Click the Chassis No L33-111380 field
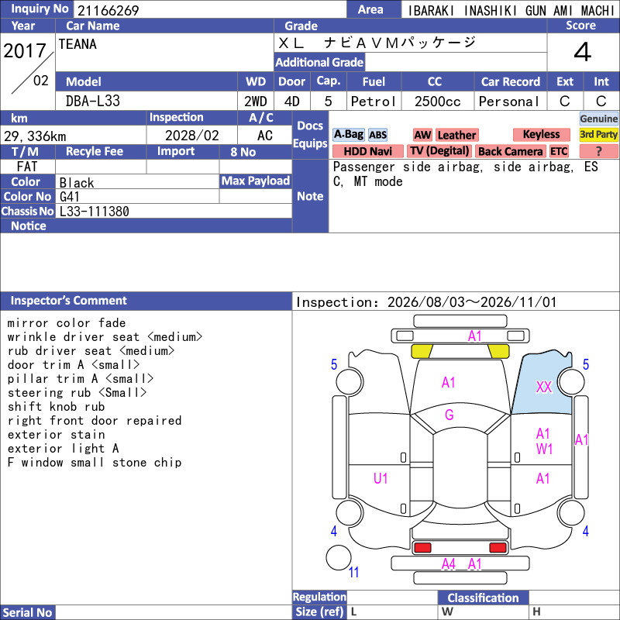This screenshot has height=620, width=620. 174,211
